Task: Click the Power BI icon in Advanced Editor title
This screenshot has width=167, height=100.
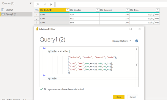Action: click(x=37, y=29)
